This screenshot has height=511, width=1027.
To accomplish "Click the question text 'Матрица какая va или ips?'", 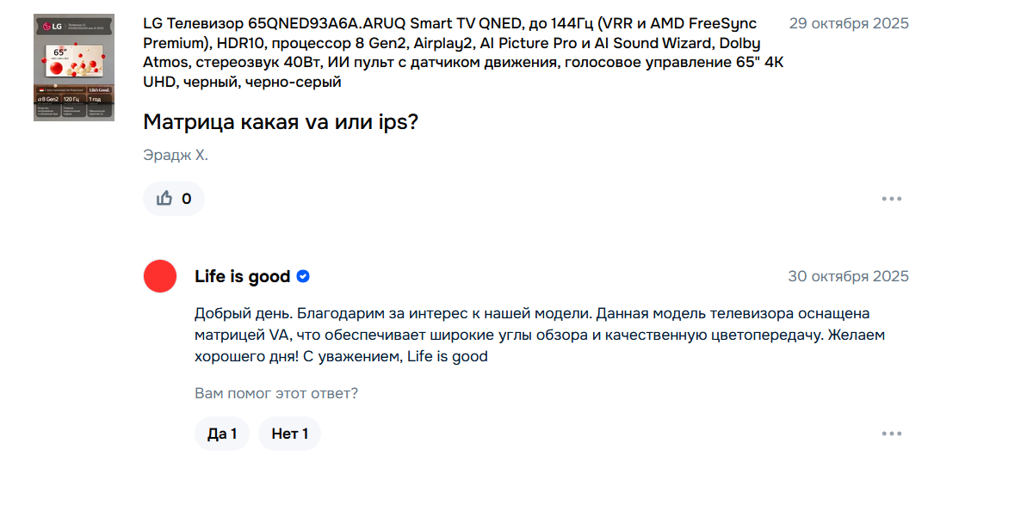I will 281,122.
